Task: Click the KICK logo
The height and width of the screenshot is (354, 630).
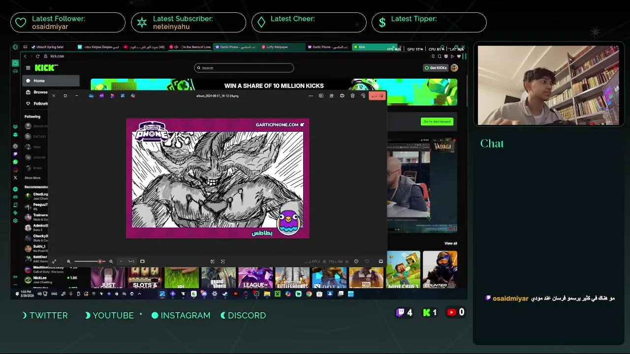Action: pyautogui.click(x=46, y=68)
